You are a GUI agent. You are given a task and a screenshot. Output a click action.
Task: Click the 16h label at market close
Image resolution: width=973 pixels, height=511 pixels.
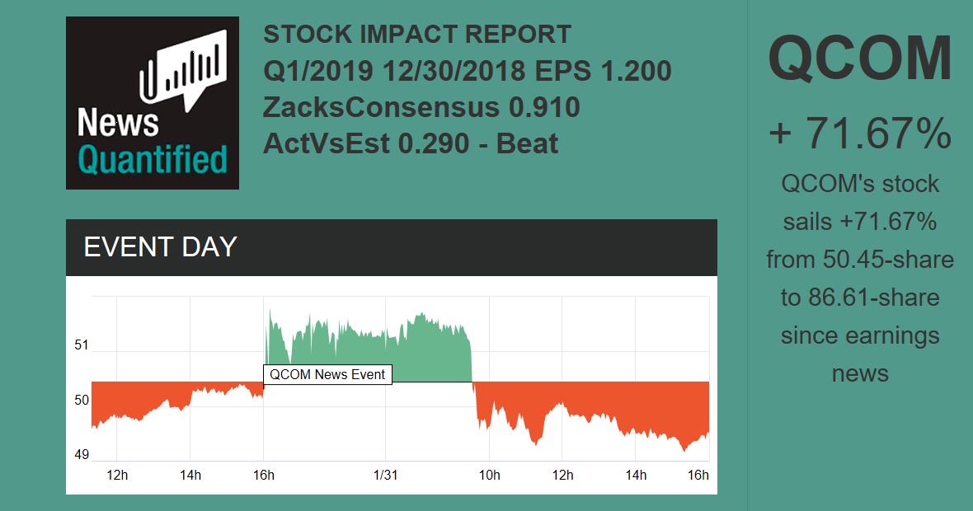coord(698,476)
